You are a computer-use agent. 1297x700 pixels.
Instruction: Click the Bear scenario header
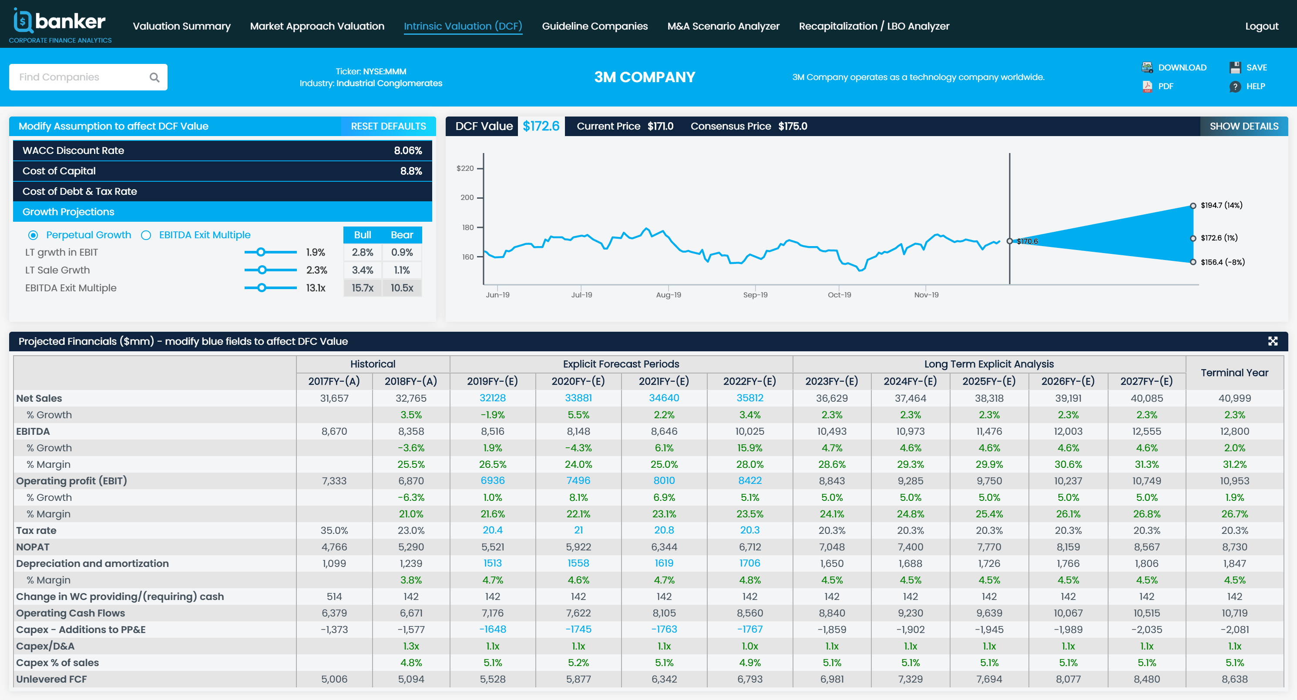[x=402, y=235]
